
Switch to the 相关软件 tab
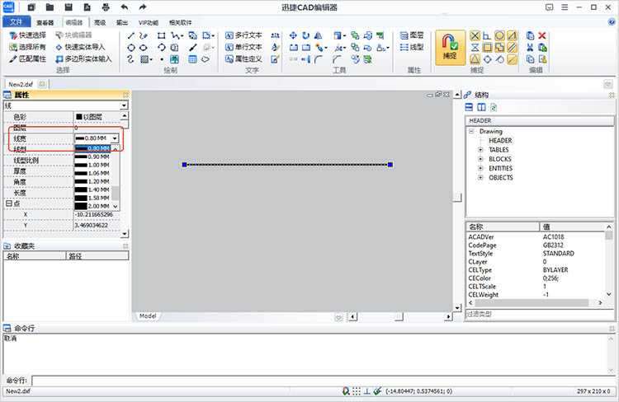click(x=181, y=22)
